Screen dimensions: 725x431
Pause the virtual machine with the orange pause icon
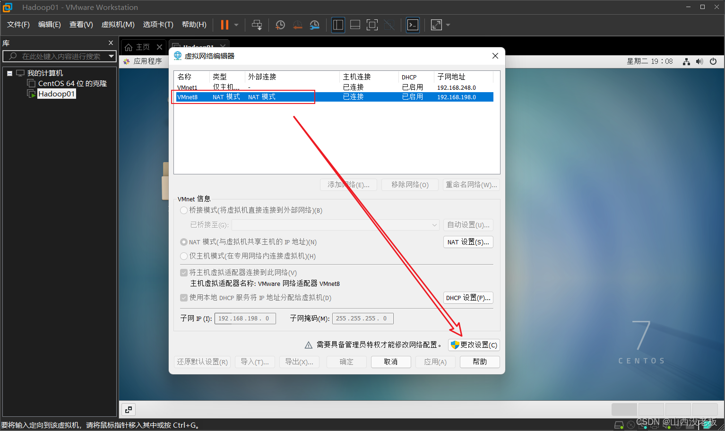pyautogui.click(x=224, y=25)
